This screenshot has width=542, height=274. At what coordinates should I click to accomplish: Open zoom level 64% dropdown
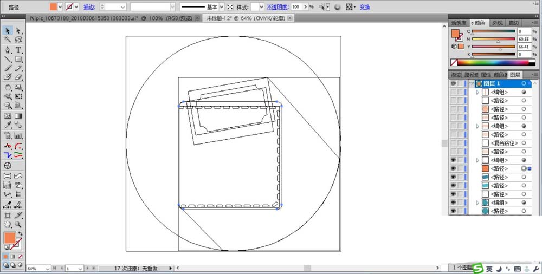pyautogui.click(x=47, y=269)
